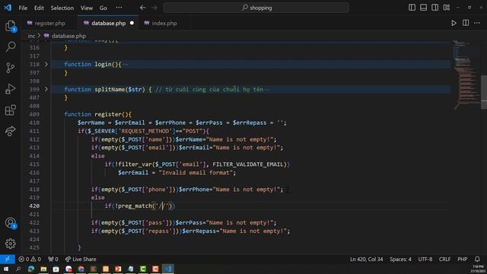
Task: Go to line via Ln 420, Col 34
Action: click(367, 259)
